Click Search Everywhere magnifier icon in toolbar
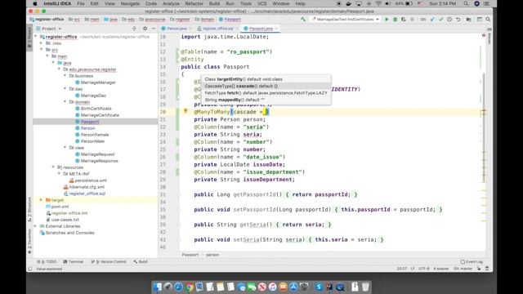523x294 pixels. tap(488, 20)
